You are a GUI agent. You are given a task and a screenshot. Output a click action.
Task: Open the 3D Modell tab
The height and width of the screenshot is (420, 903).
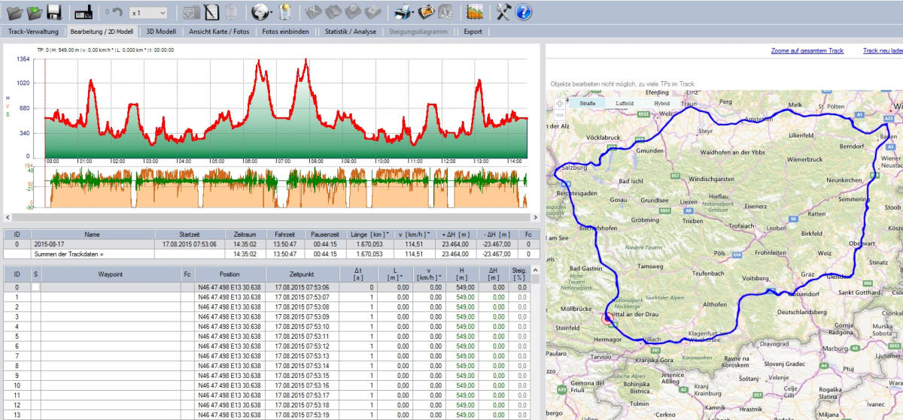(x=161, y=32)
